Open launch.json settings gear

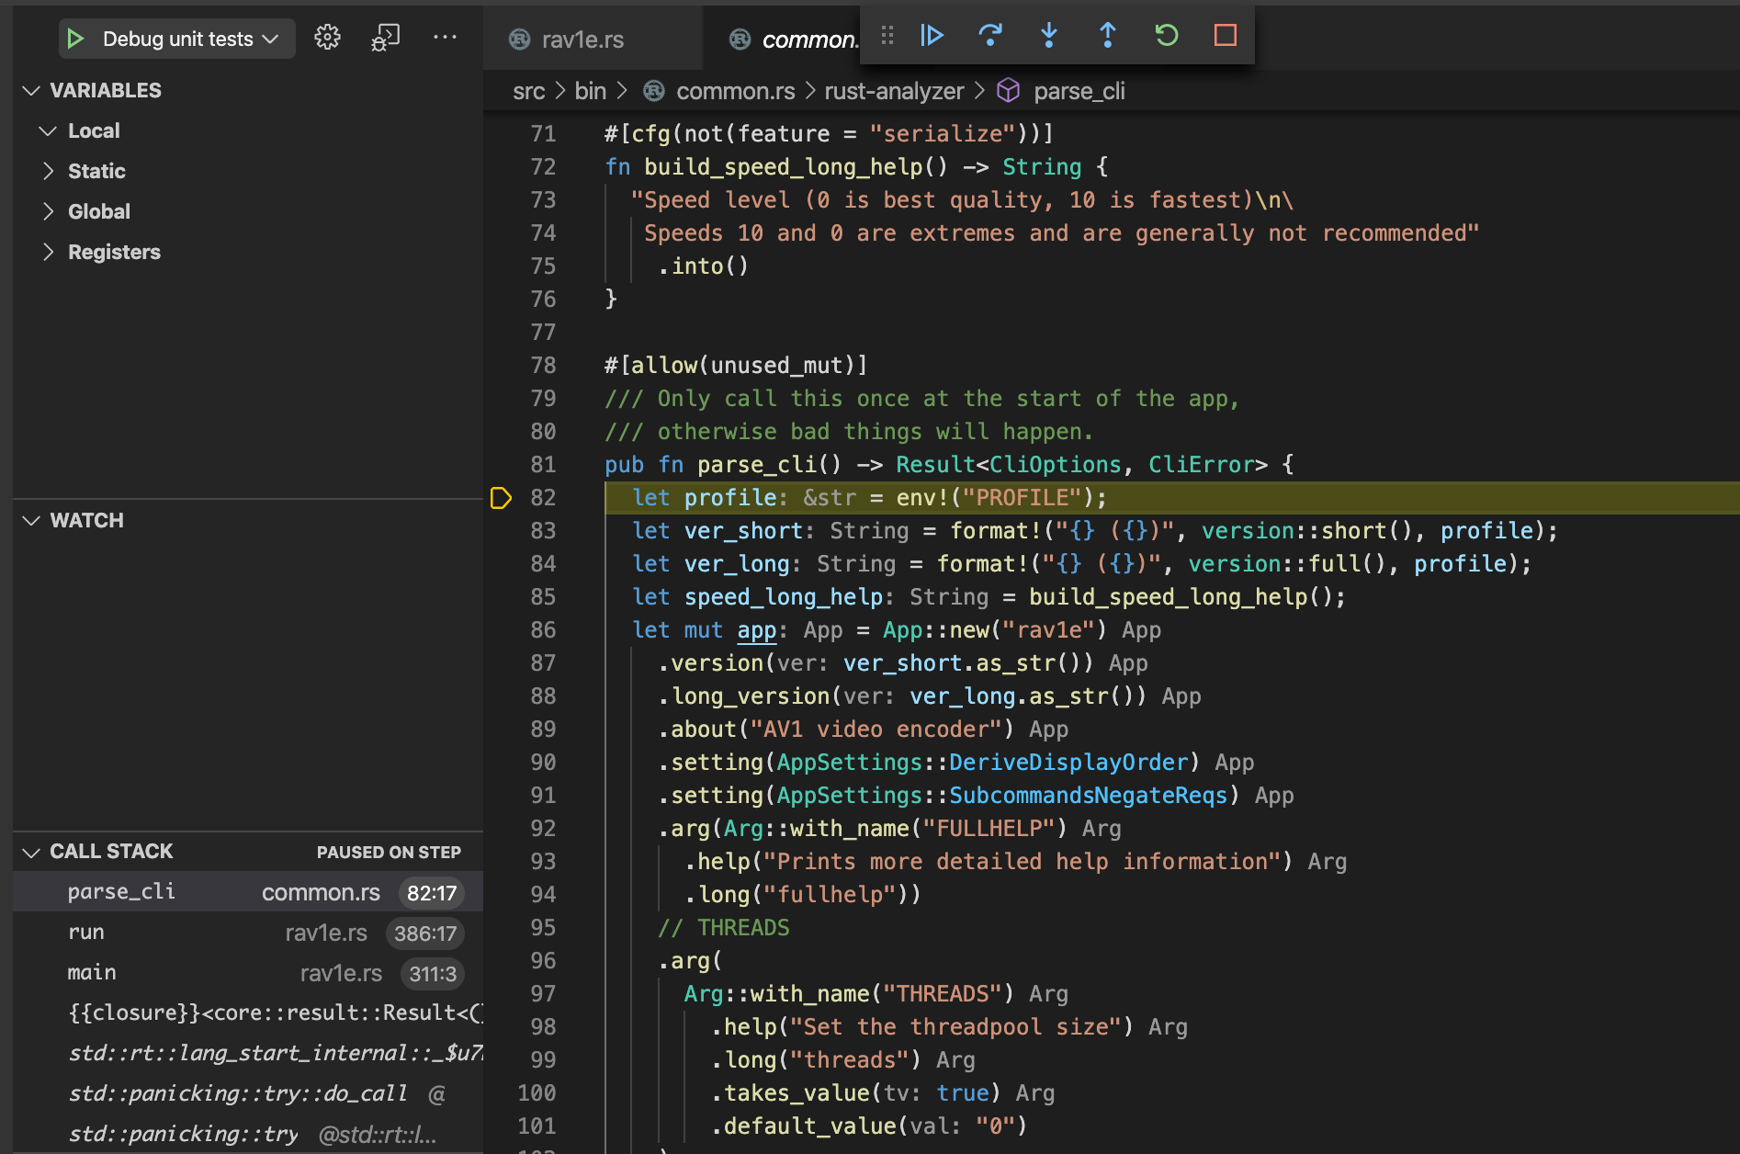click(327, 38)
